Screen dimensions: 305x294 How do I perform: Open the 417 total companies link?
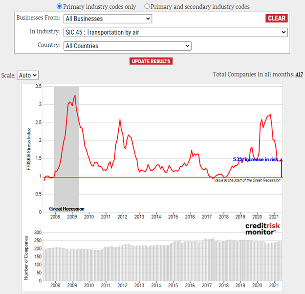click(x=299, y=75)
